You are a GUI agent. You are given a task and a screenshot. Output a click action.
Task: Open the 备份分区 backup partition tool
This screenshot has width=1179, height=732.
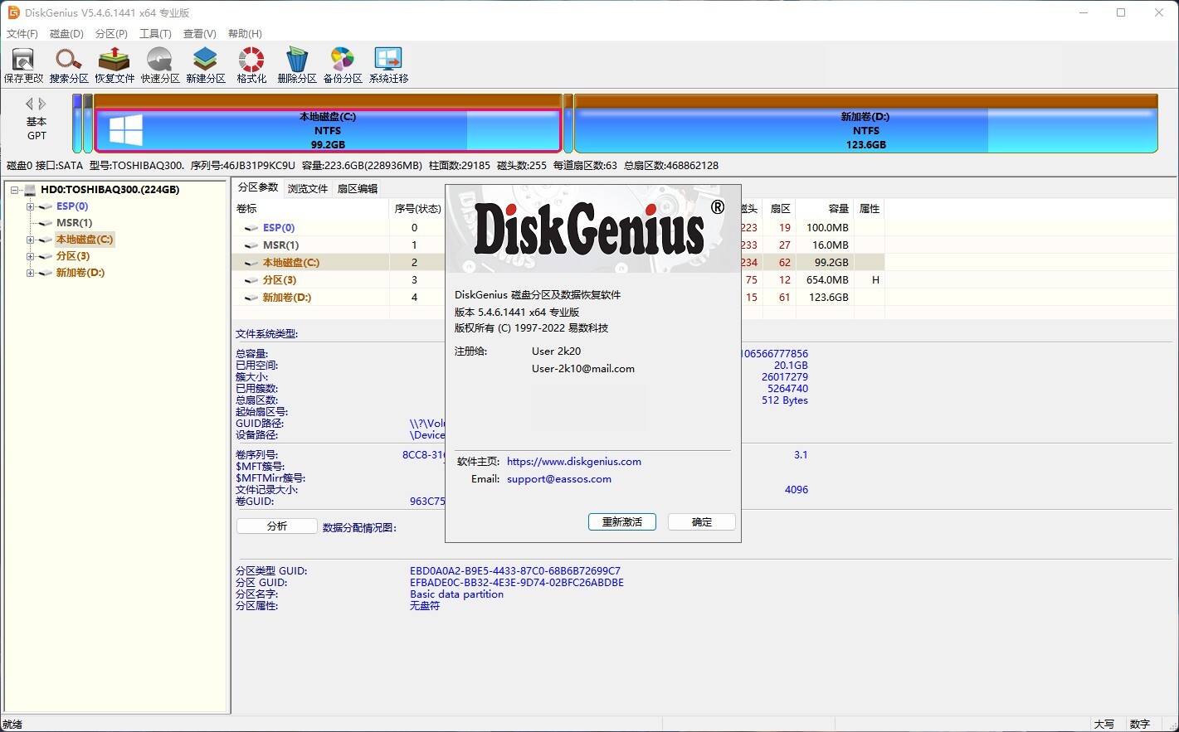point(343,65)
